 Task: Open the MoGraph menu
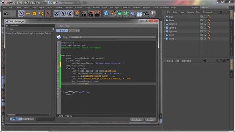[114, 7]
